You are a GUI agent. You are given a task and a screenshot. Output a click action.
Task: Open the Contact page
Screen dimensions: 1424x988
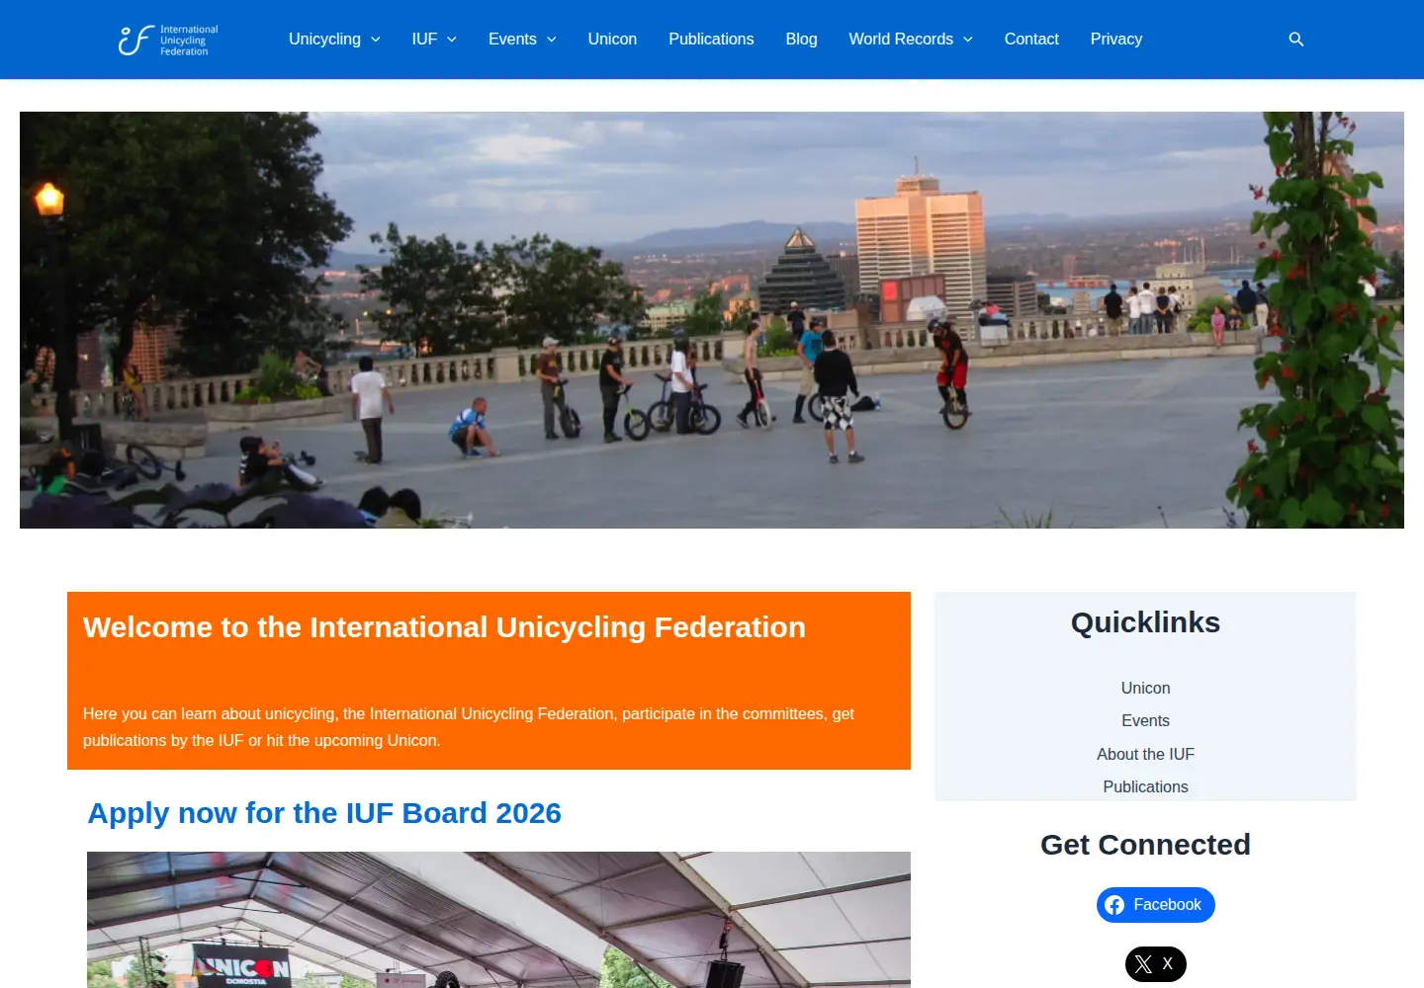click(x=1031, y=40)
